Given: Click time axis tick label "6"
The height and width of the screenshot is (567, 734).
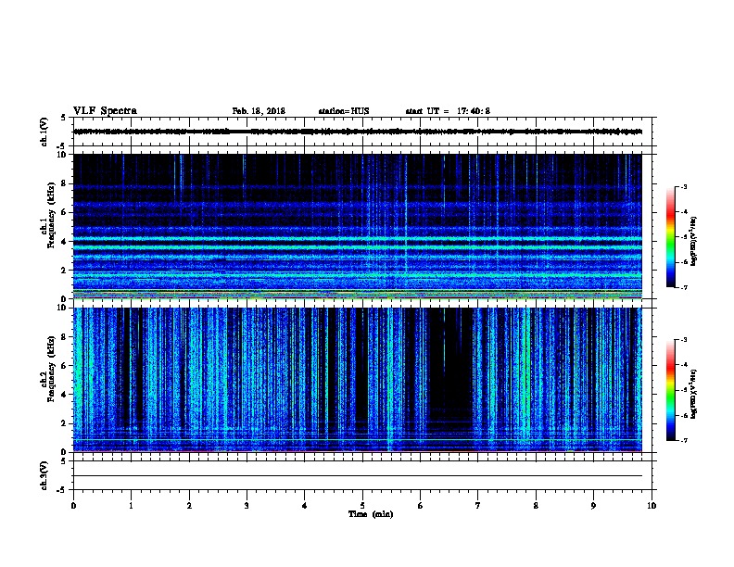Looking at the screenshot, I should point(421,505).
